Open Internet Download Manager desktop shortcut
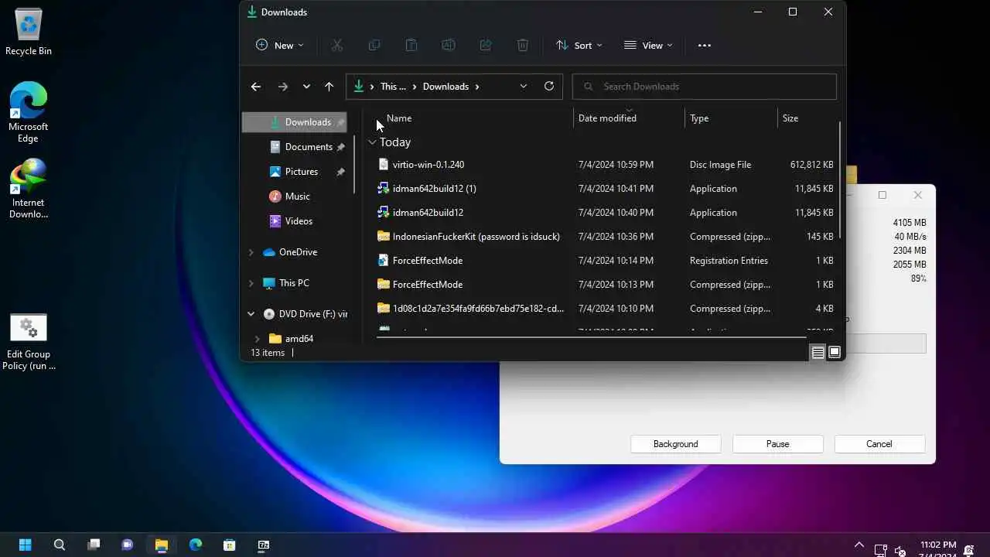Screen dimensions: 990x557 29,188
